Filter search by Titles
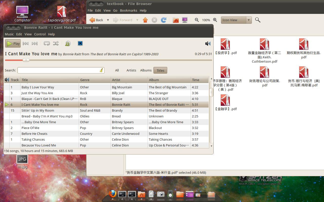The width and height of the screenshot is (324, 202). 160,70
